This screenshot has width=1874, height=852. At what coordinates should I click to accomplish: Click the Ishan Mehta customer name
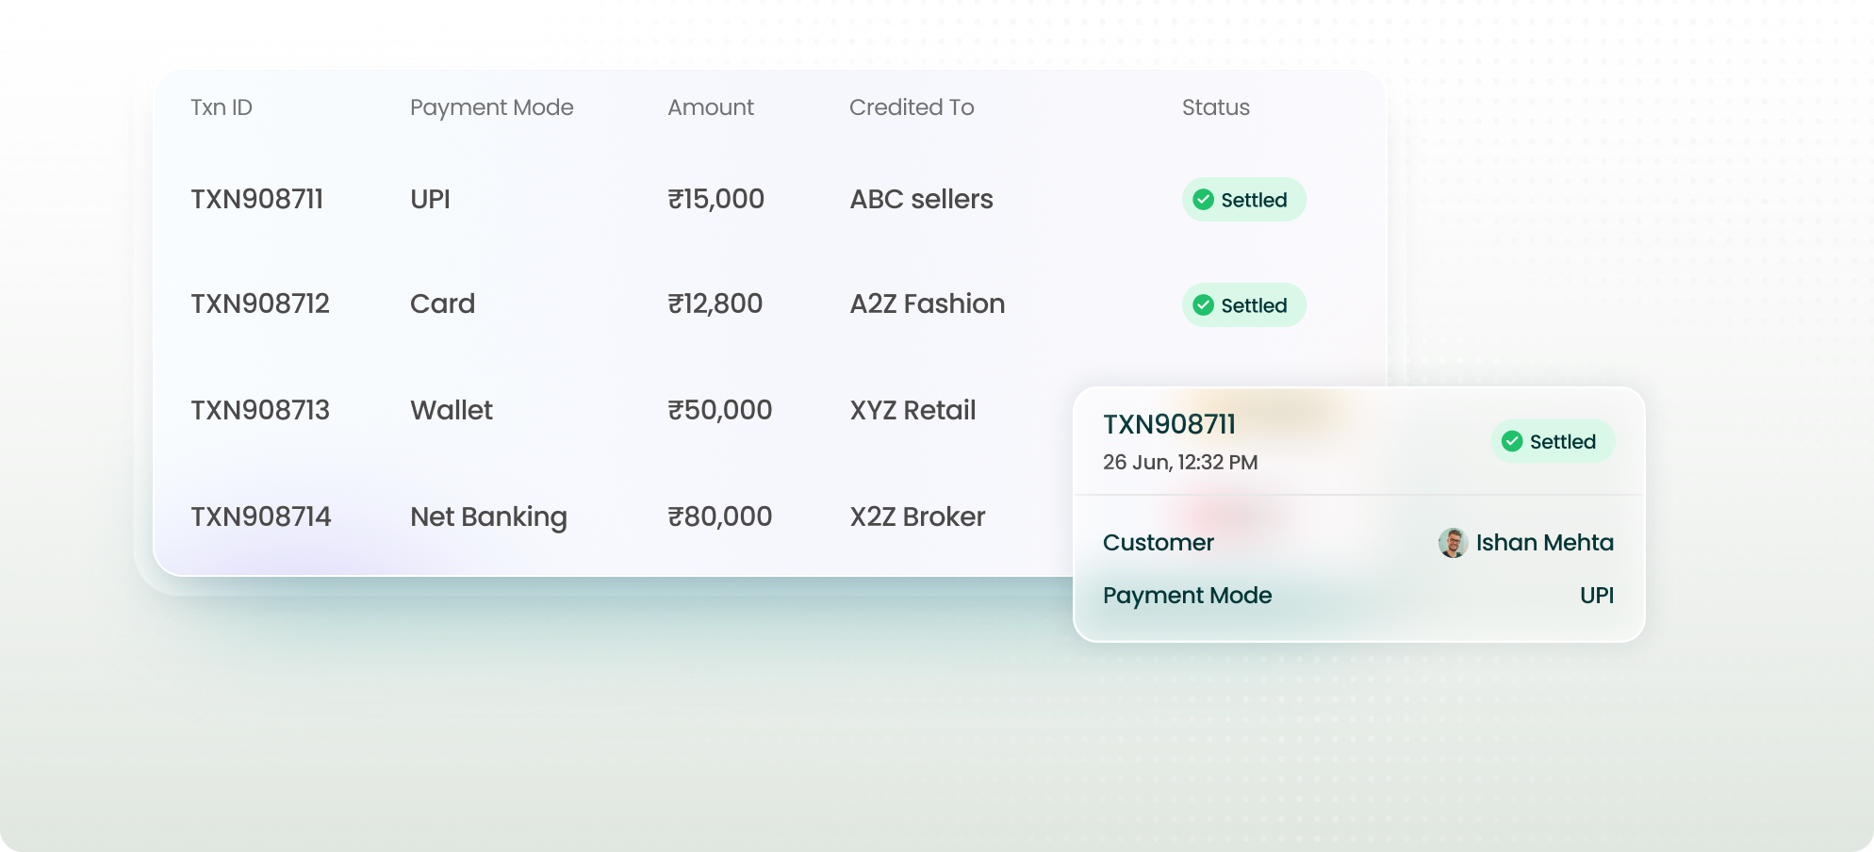click(1544, 543)
